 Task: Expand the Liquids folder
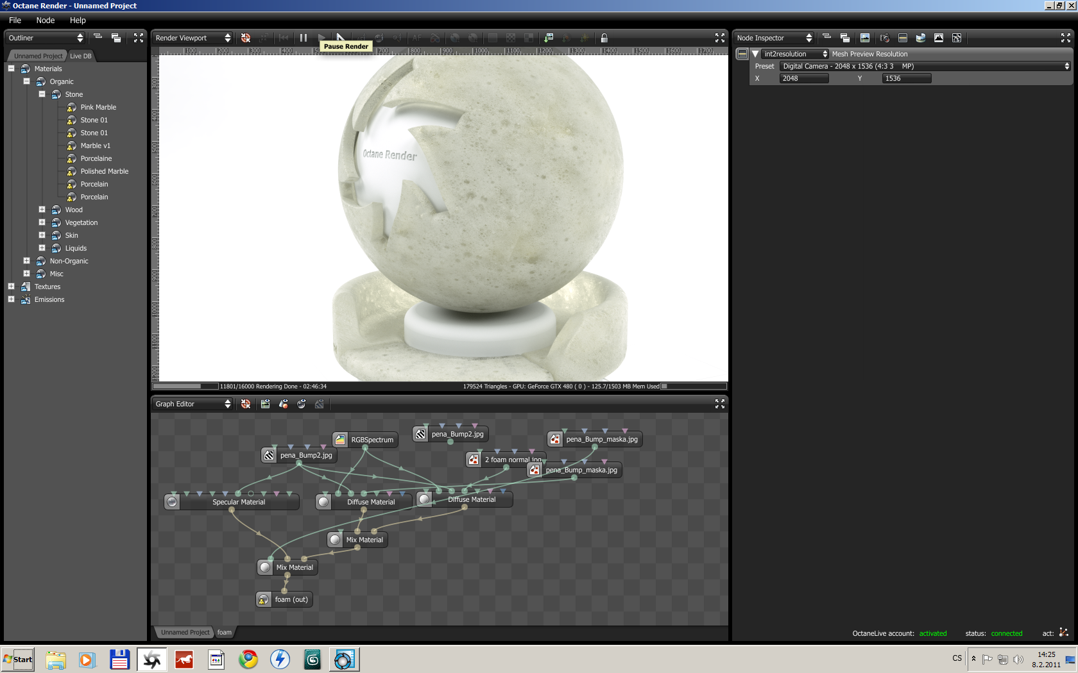coord(42,248)
